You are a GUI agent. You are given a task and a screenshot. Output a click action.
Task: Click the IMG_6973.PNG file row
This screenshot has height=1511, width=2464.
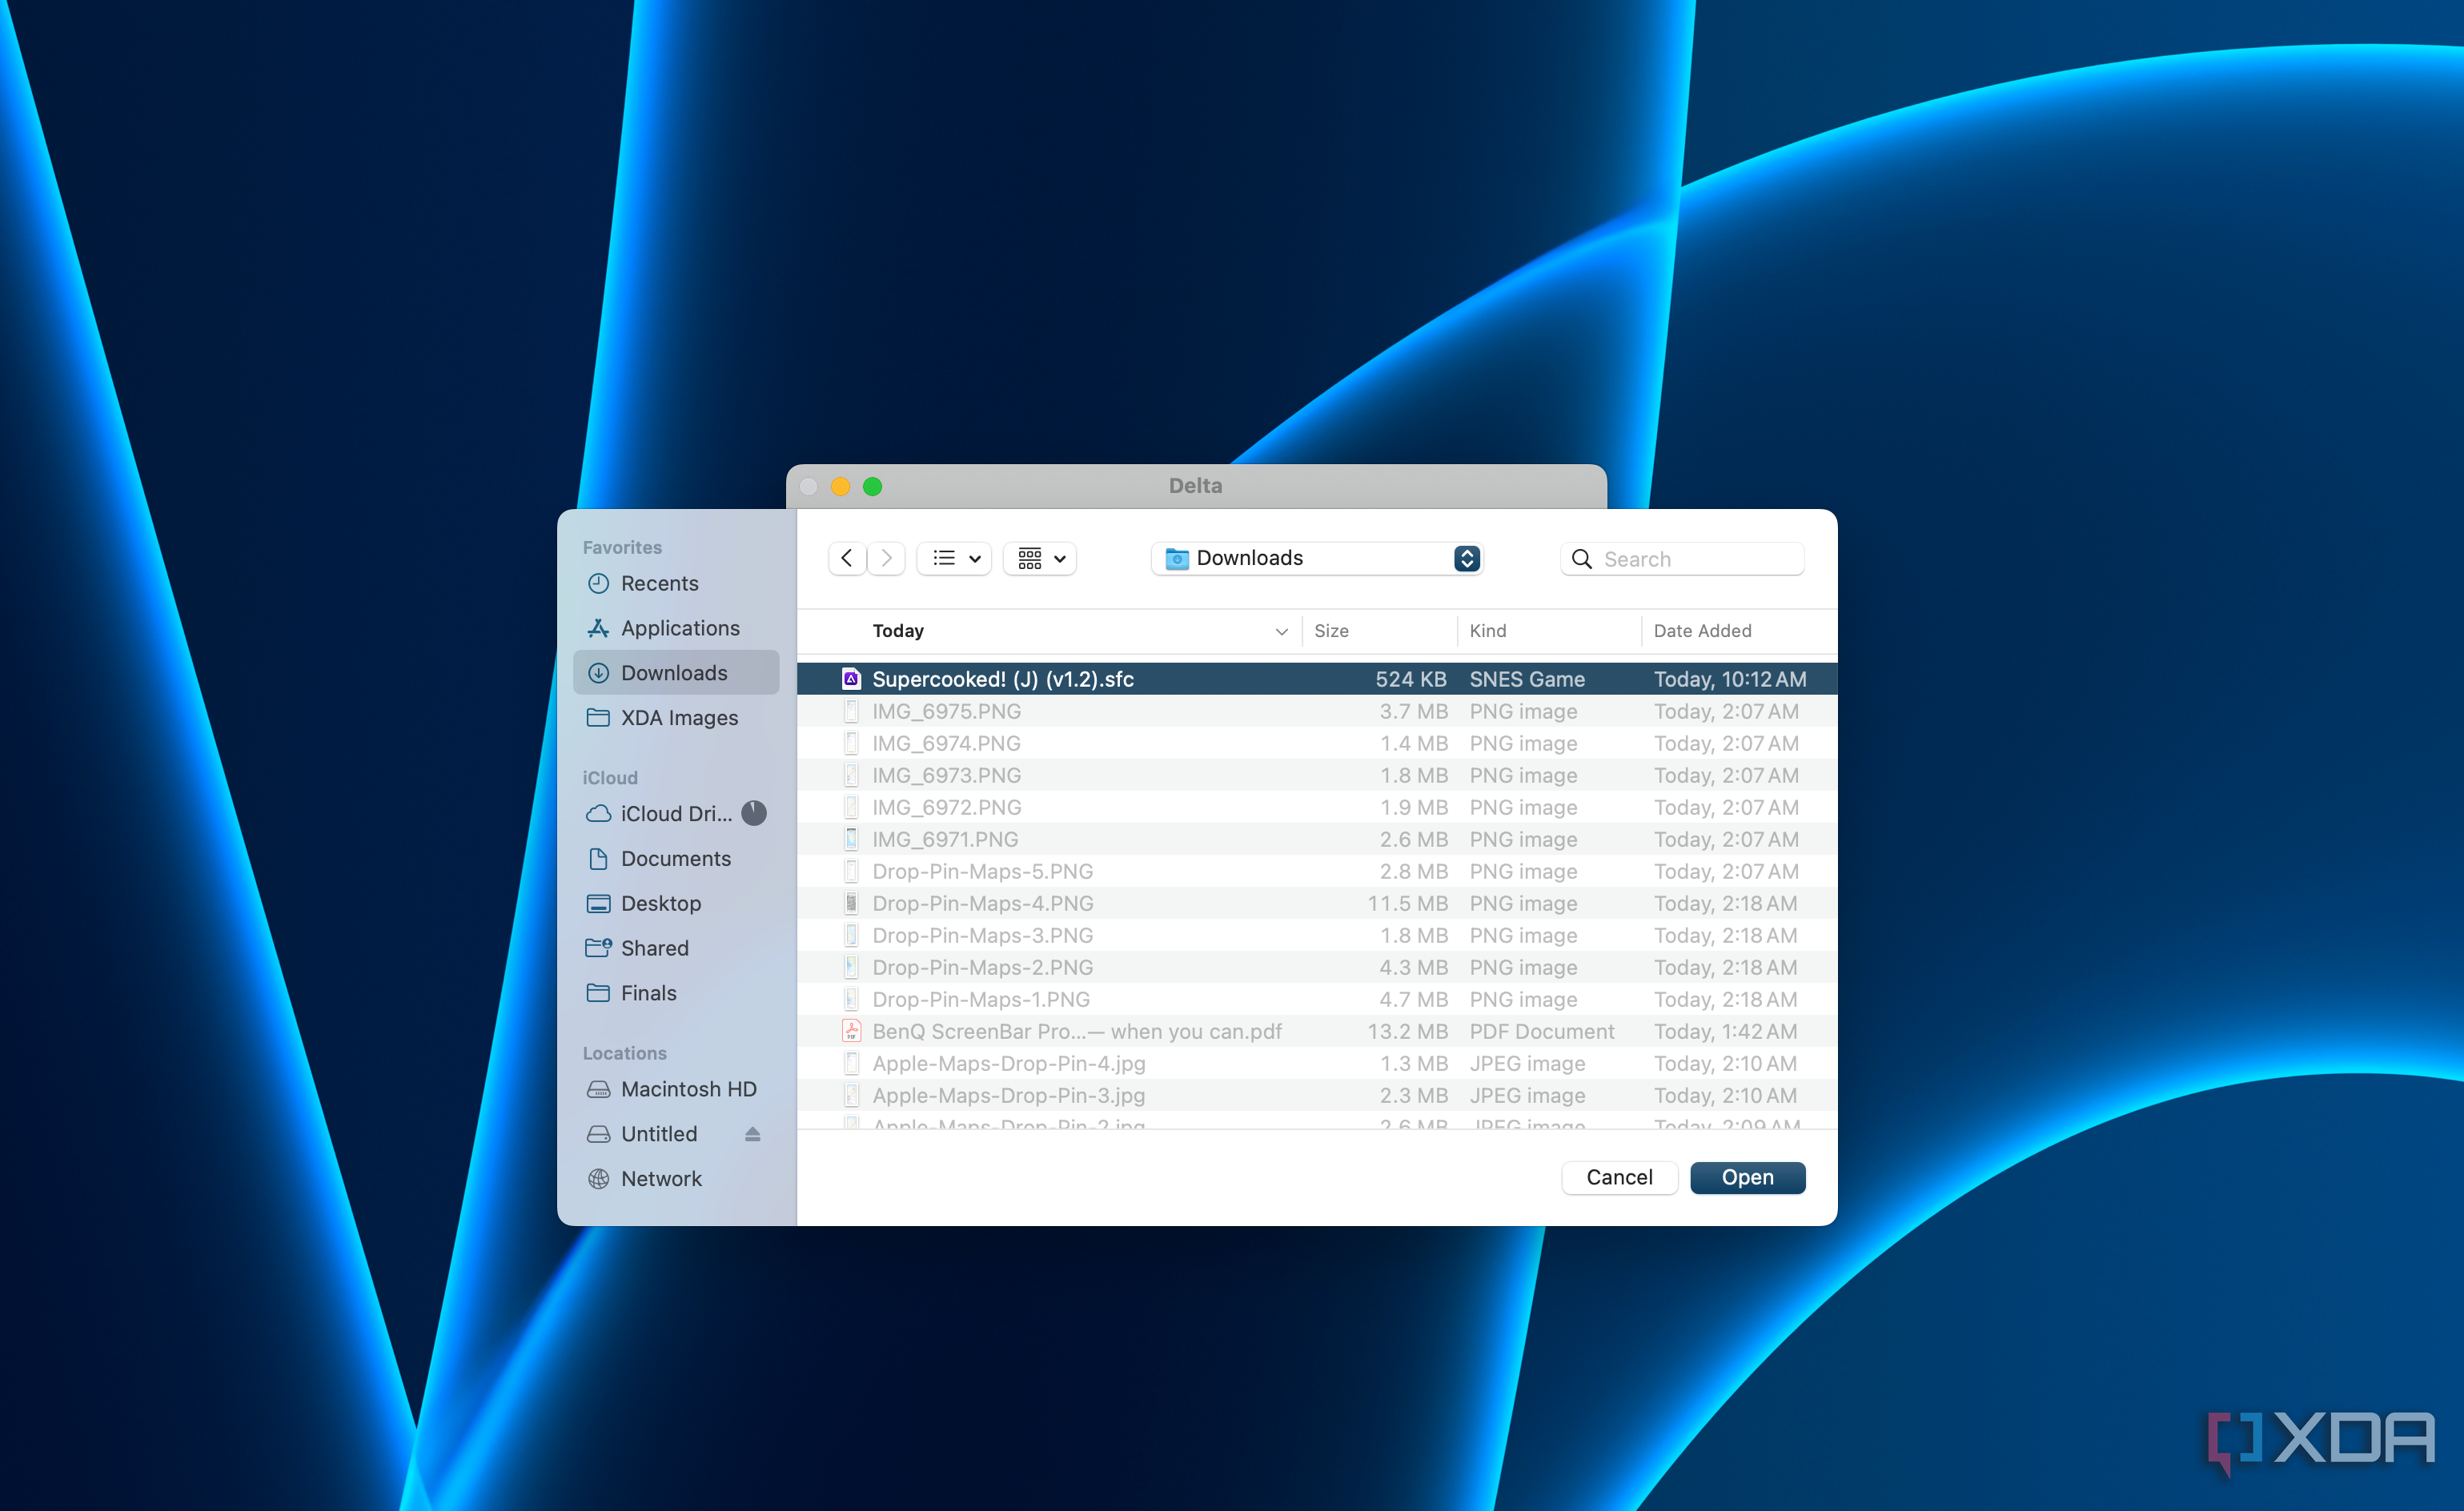point(1317,775)
